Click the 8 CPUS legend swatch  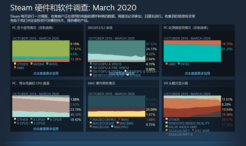[31, 119]
